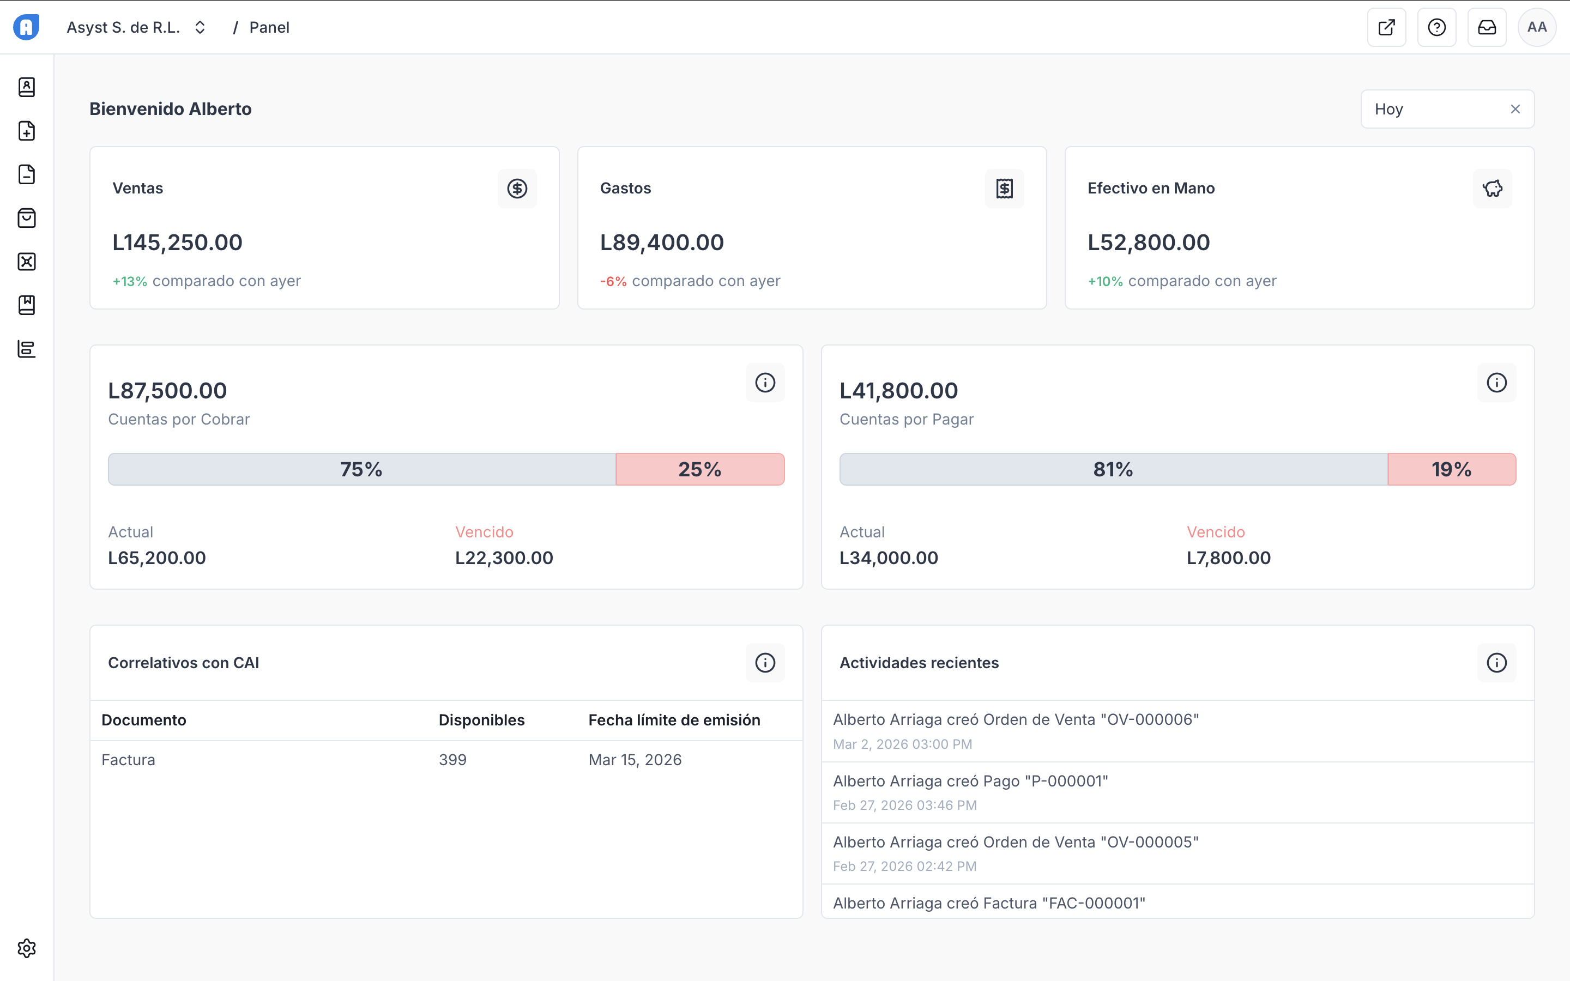
Task: Clear the 'Hoy' filter with the X
Action: tap(1515, 108)
